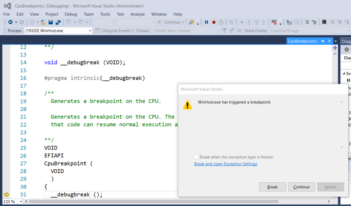Screen dimensions: 351x206
Task: Click the '#pragma intrinsic(__debugbreak)' line
Action: click(95, 78)
